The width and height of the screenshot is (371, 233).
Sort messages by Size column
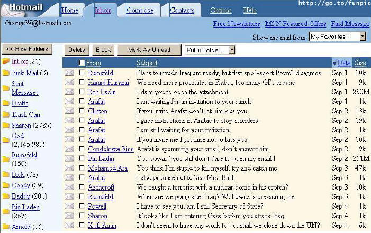click(360, 62)
